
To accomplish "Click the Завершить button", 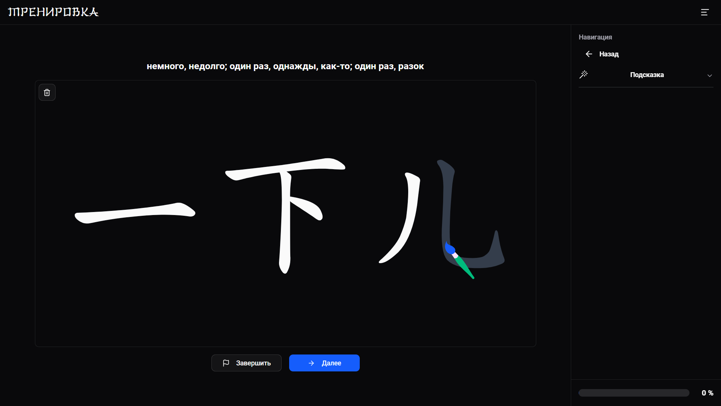I will [x=246, y=363].
